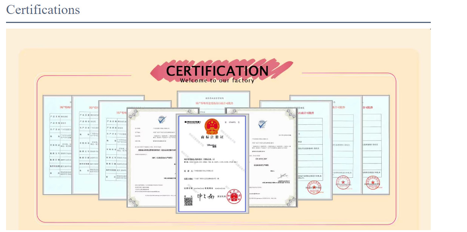Click the handwritten signature on trademark certificate
467x232 pixels.
pyautogui.click(x=206, y=196)
